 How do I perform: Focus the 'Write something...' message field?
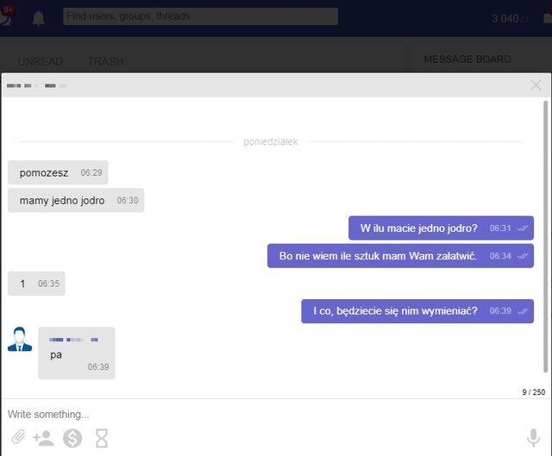[259, 414]
